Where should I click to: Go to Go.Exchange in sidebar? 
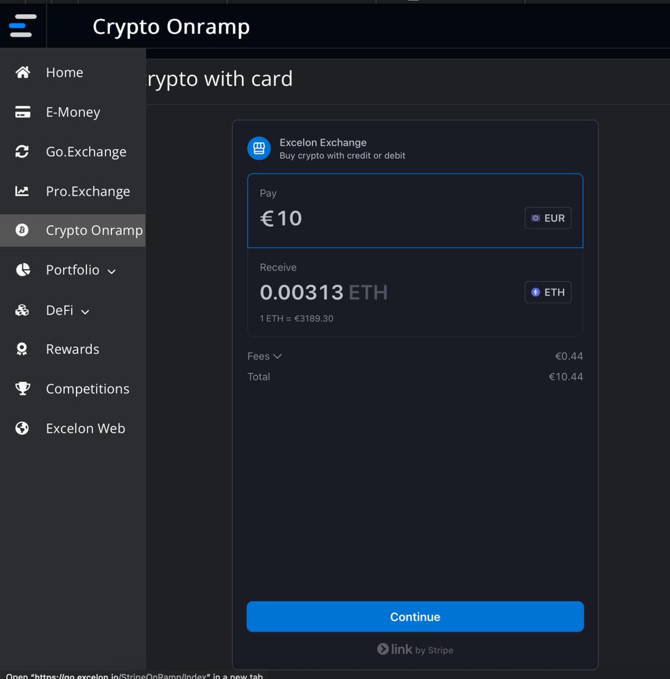point(72,152)
